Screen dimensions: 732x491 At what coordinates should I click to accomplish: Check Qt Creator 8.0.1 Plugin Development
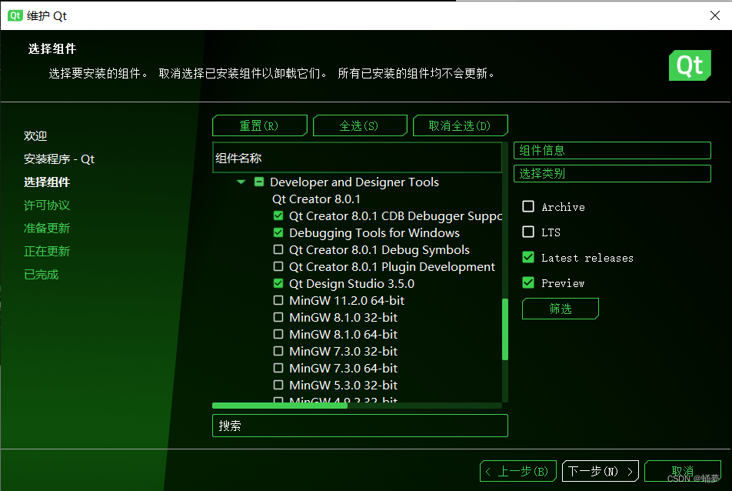[x=278, y=266]
